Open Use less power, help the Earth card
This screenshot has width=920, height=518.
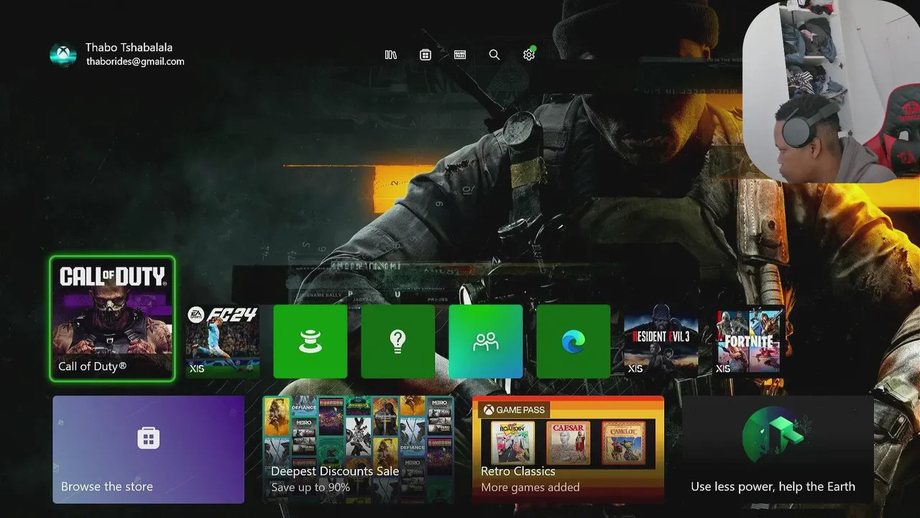pyautogui.click(x=778, y=450)
